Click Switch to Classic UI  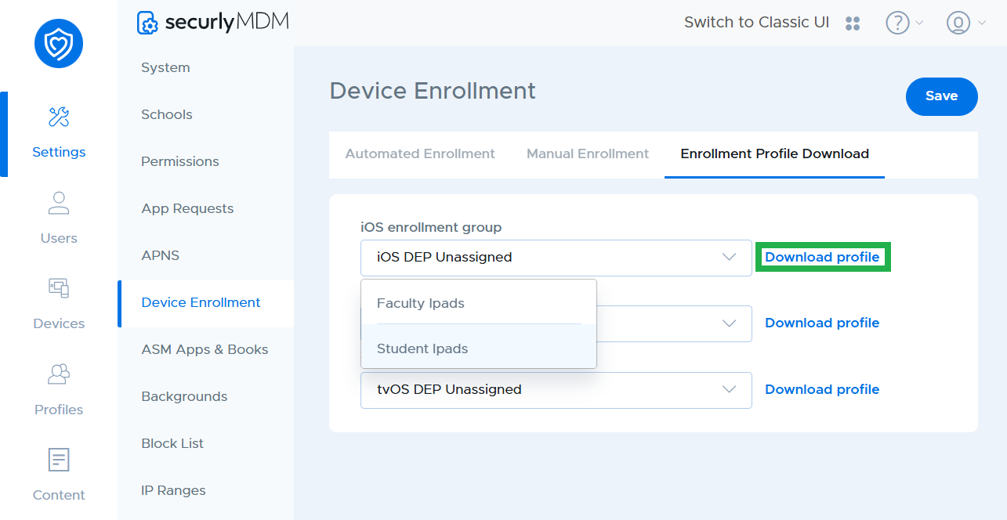[755, 22]
